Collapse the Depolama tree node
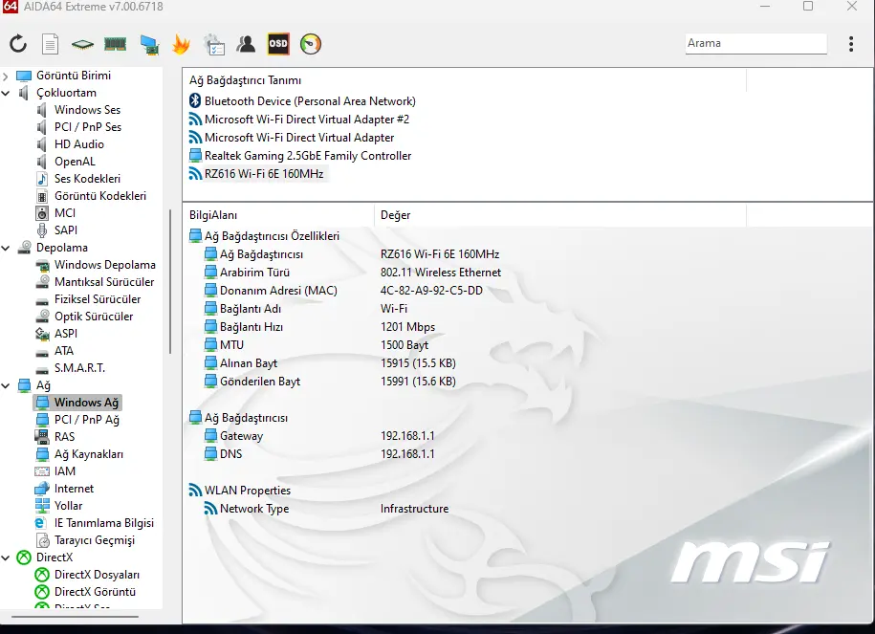This screenshot has width=875, height=634. coord(6,248)
